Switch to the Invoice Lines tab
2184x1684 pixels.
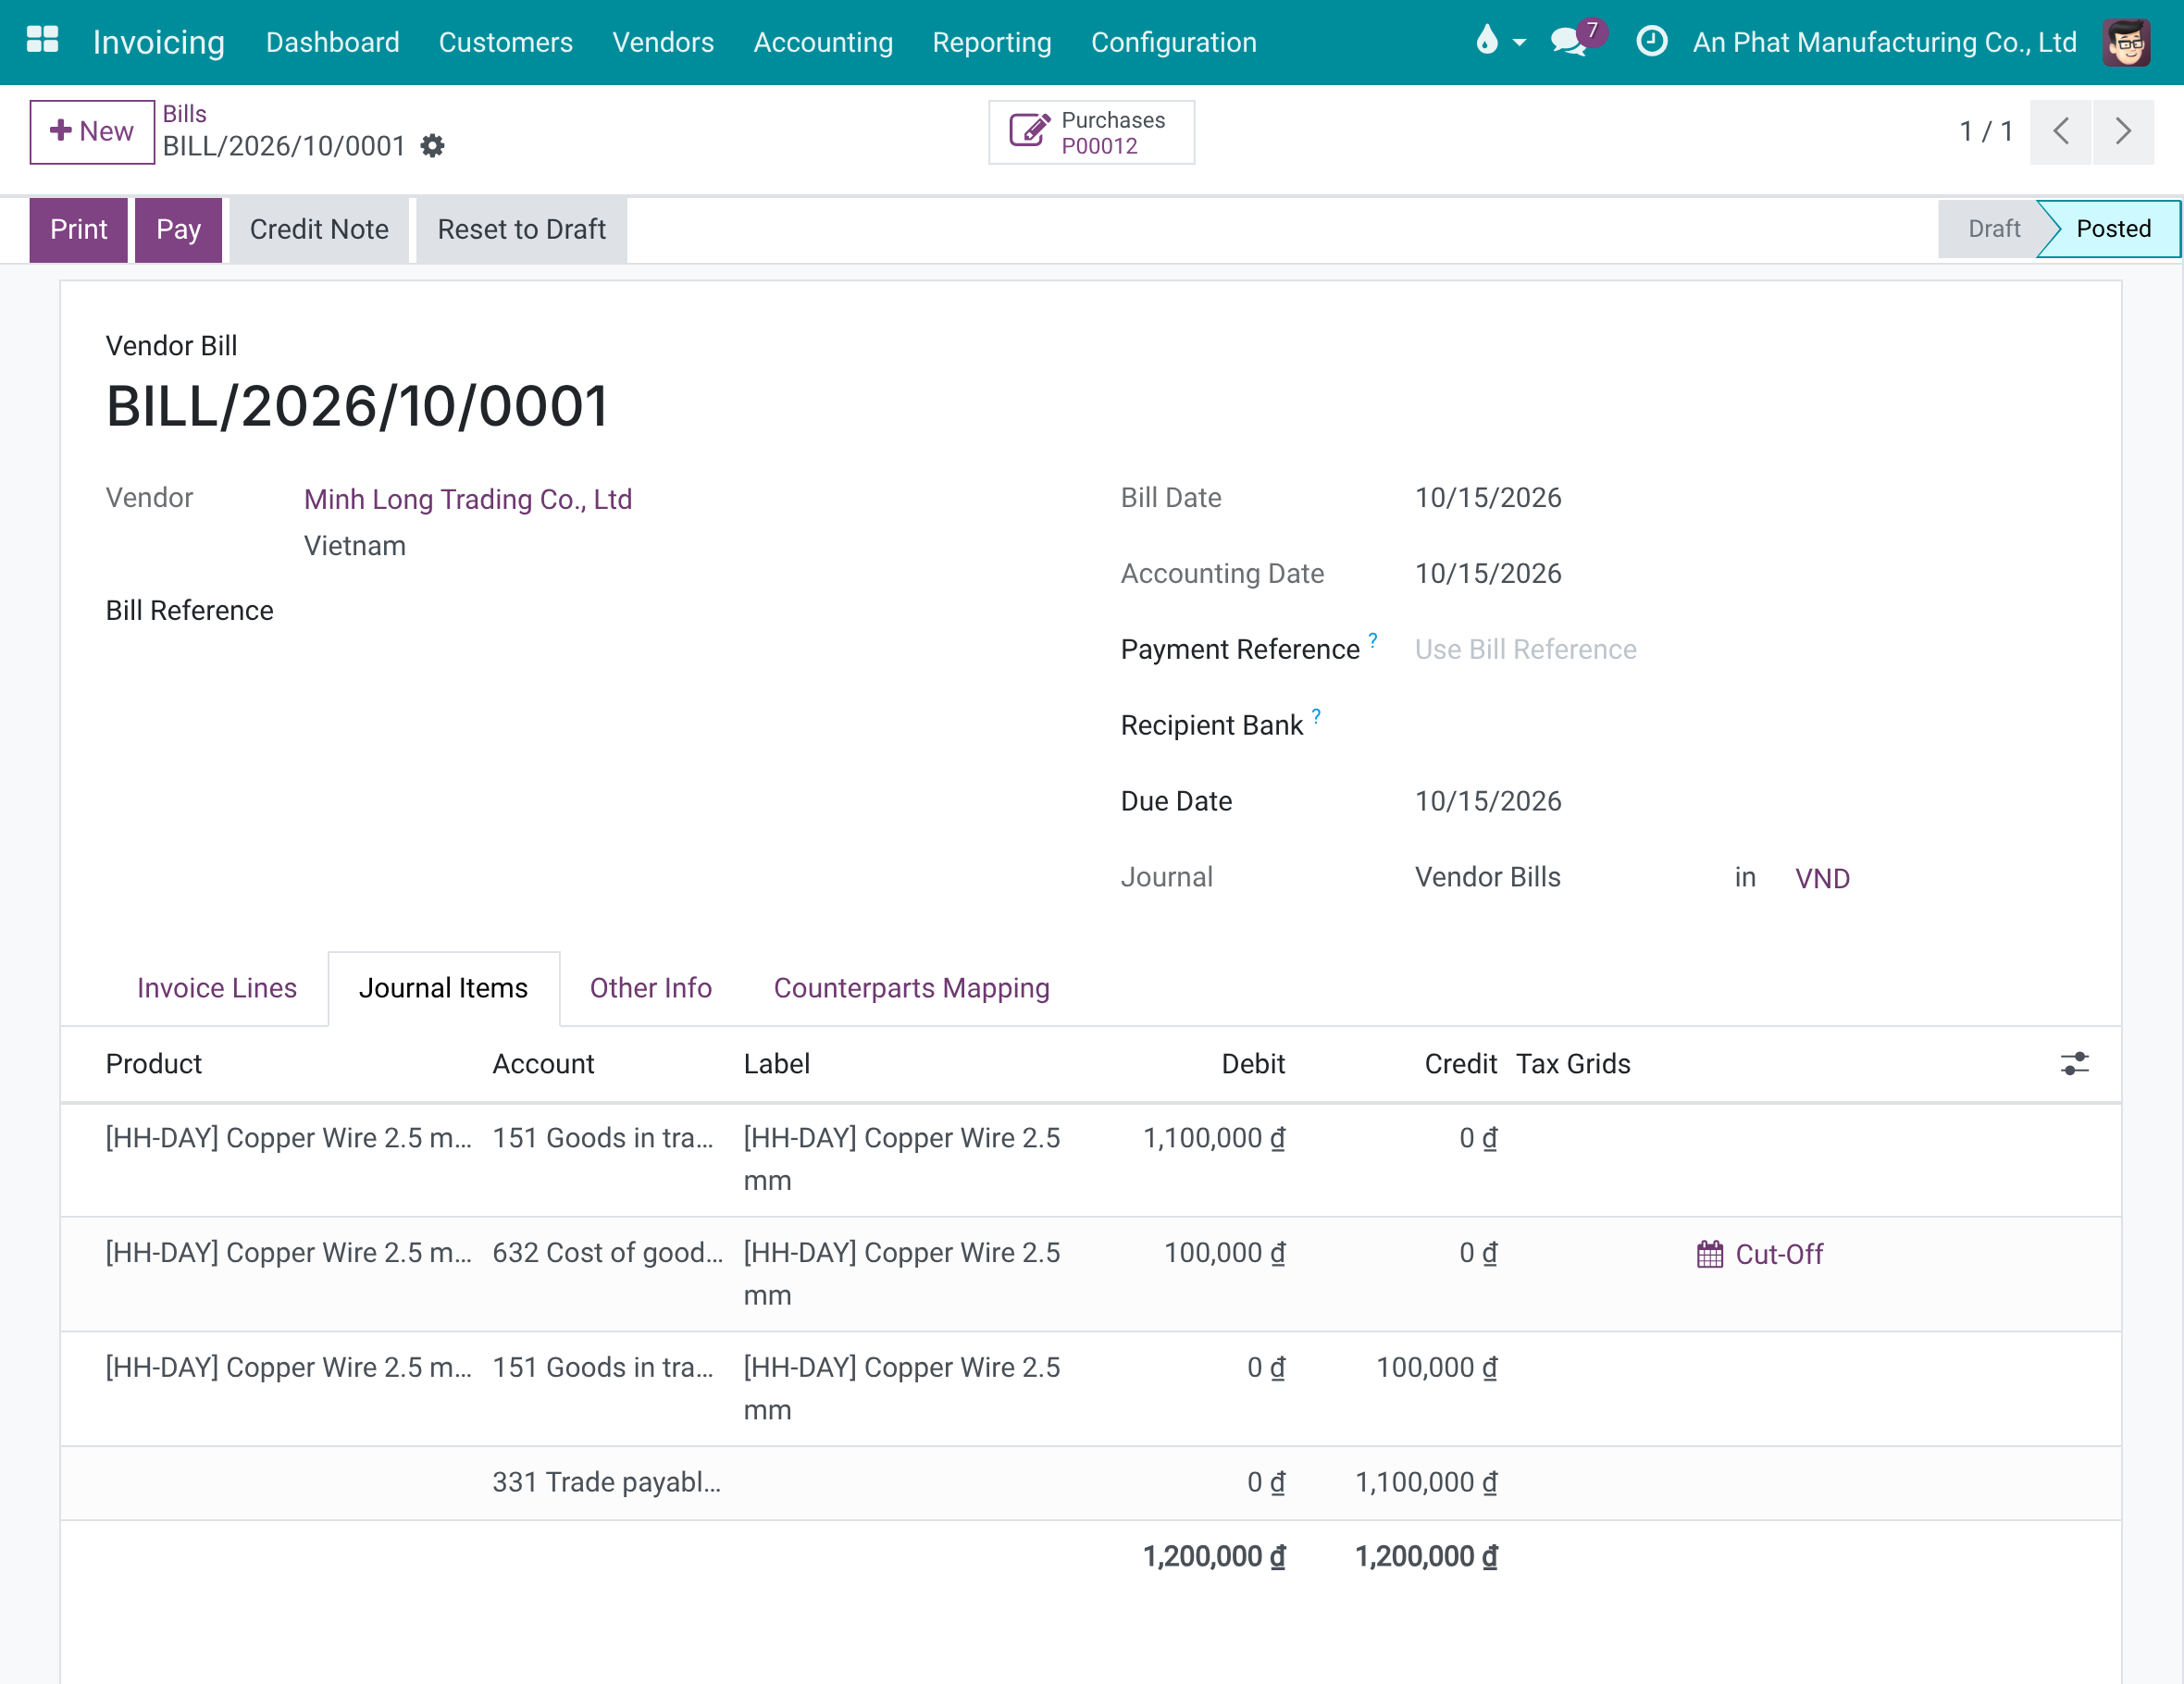coord(217,988)
